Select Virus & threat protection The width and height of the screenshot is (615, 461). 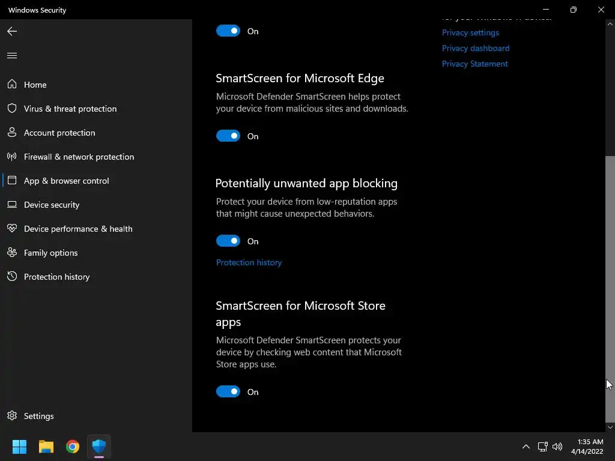pos(70,109)
